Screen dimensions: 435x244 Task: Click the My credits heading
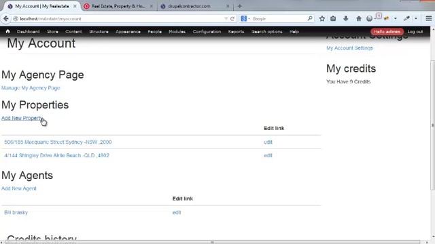tap(351, 68)
